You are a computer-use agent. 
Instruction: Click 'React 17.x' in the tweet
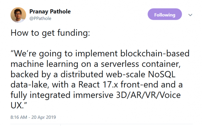(98, 85)
